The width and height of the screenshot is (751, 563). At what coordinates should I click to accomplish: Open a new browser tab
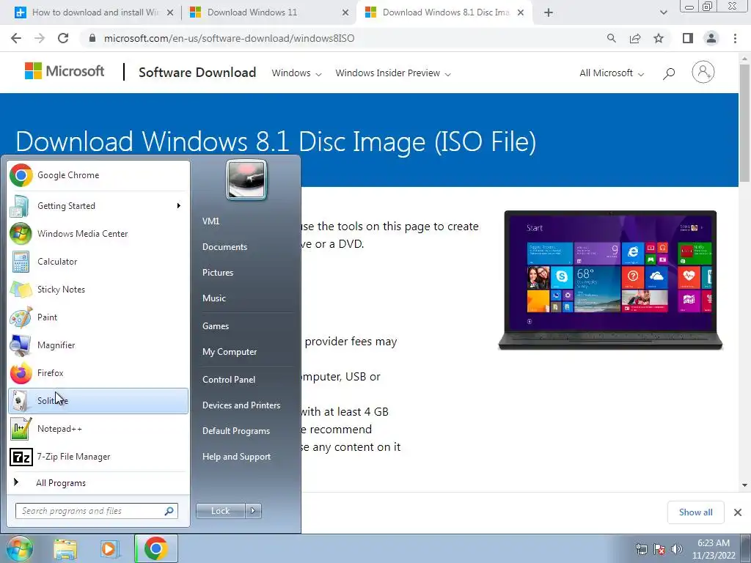[x=549, y=12]
